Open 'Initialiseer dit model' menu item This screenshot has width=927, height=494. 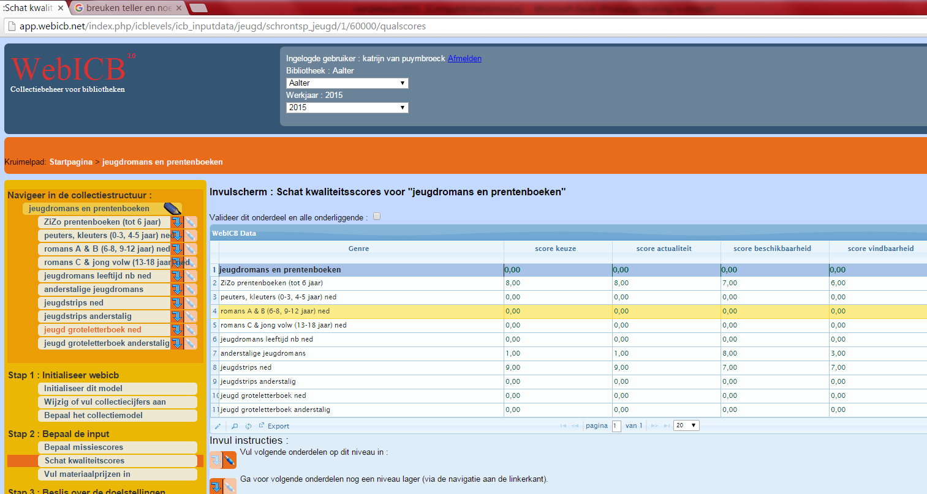(117, 389)
